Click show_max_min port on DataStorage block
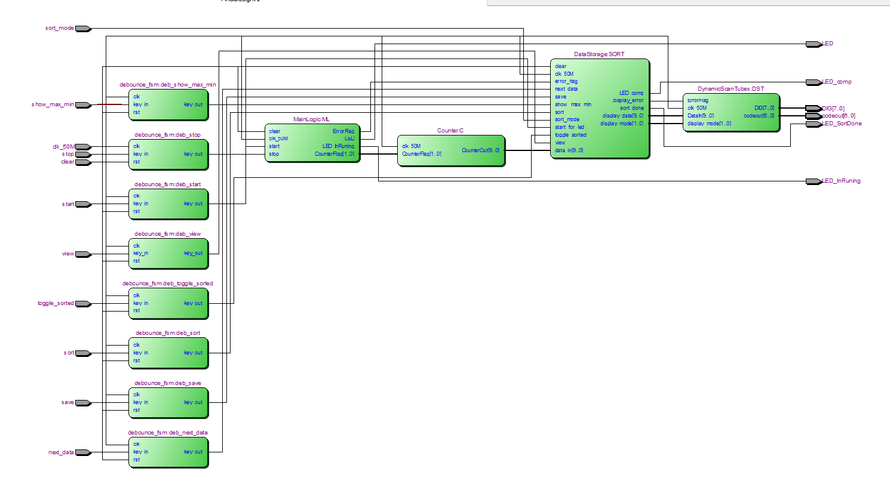 (573, 104)
